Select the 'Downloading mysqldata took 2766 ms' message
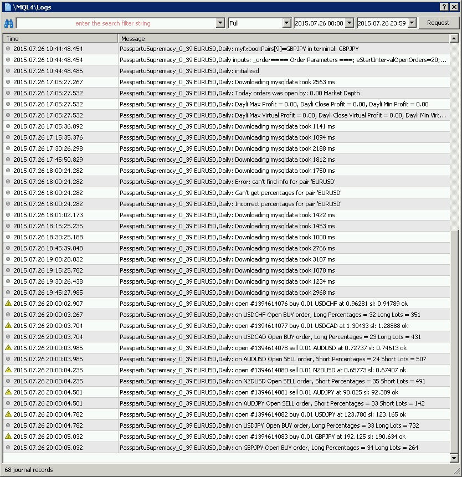 (x=227, y=248)
